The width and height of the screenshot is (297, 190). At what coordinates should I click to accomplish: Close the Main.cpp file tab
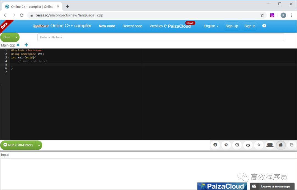(x=18, y=45)
